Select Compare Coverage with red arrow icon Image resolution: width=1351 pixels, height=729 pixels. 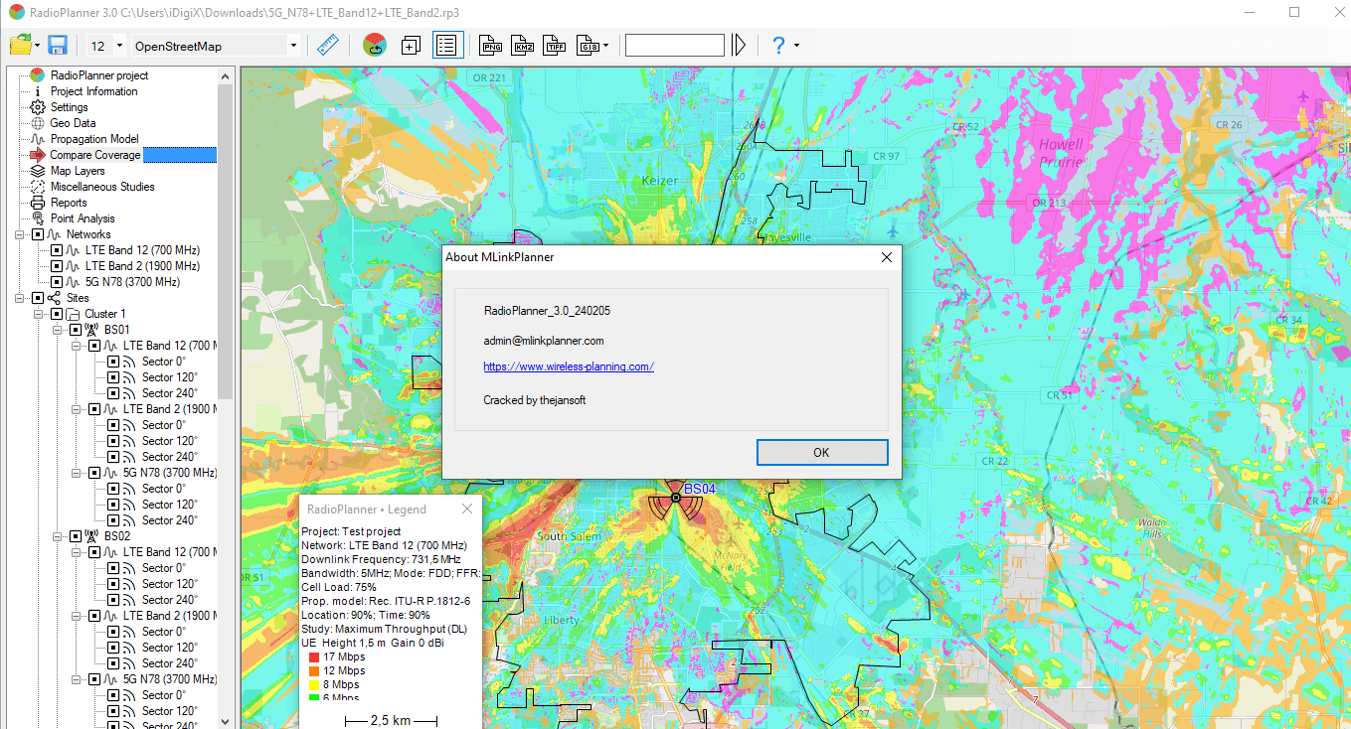(x=95, y=155)
